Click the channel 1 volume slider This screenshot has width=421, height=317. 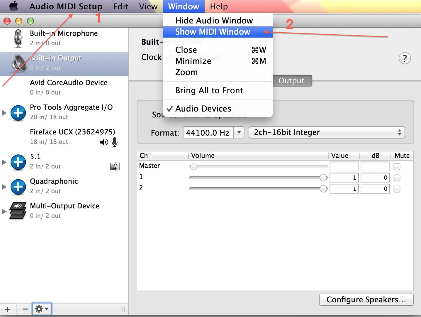coord(259,178)
